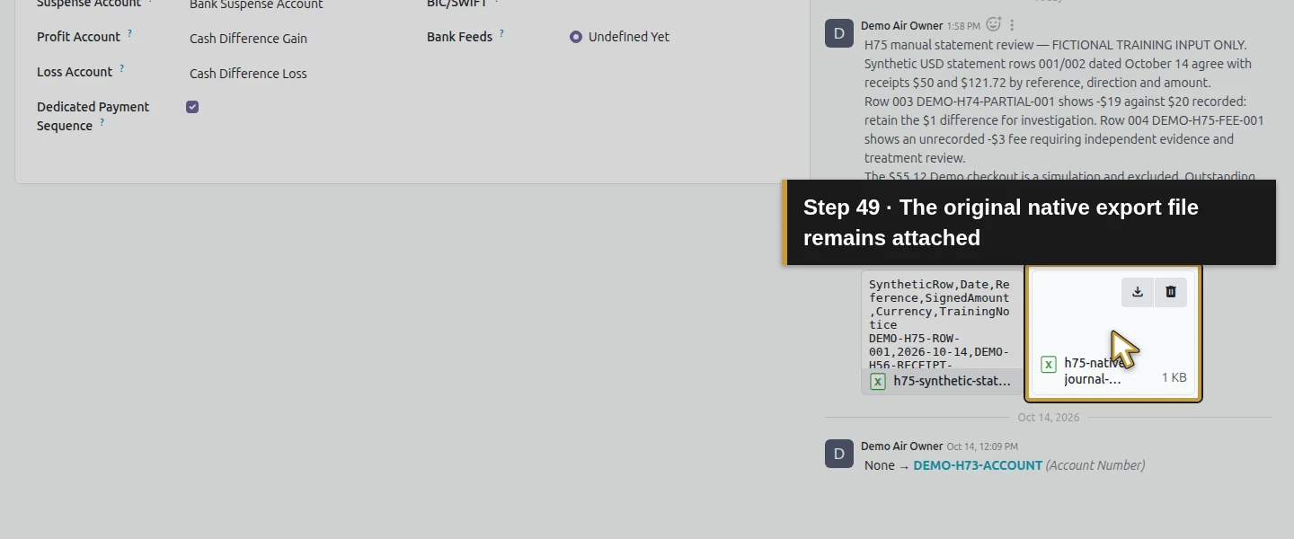Uncheck the Dedicated Payment Sequence checkbox
1294x539 pixels.
pyautogui.click(x=192, y=107)
